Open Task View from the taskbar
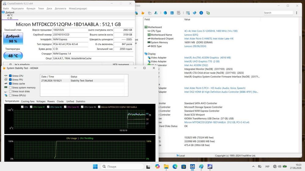The image size is (305, 171). [148, 166]
